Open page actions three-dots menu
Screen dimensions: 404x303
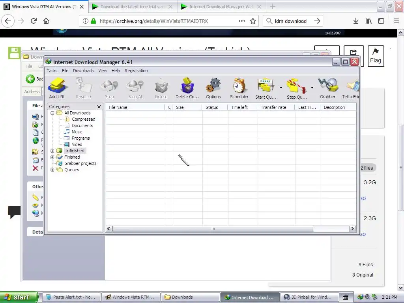coord(242,21)
